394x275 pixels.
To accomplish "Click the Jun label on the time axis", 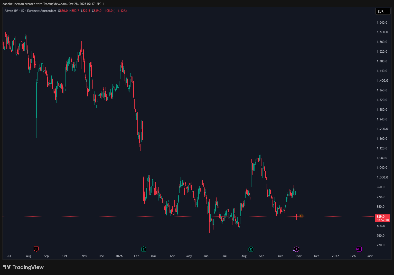I will 206,256.
